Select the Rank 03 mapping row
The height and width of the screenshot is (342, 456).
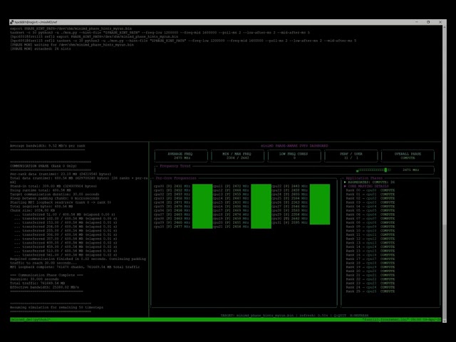coord(370,202)
